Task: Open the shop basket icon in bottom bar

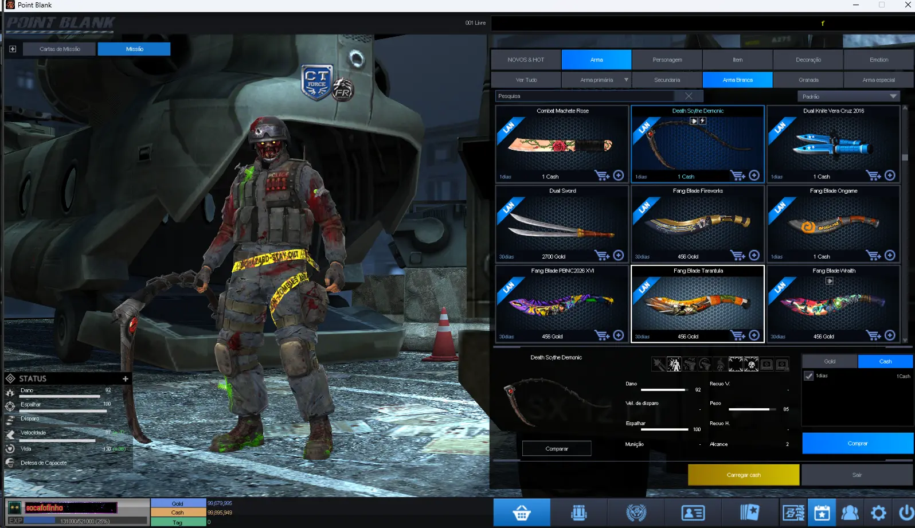Action: pyautogui.click(x=522, y=513)
